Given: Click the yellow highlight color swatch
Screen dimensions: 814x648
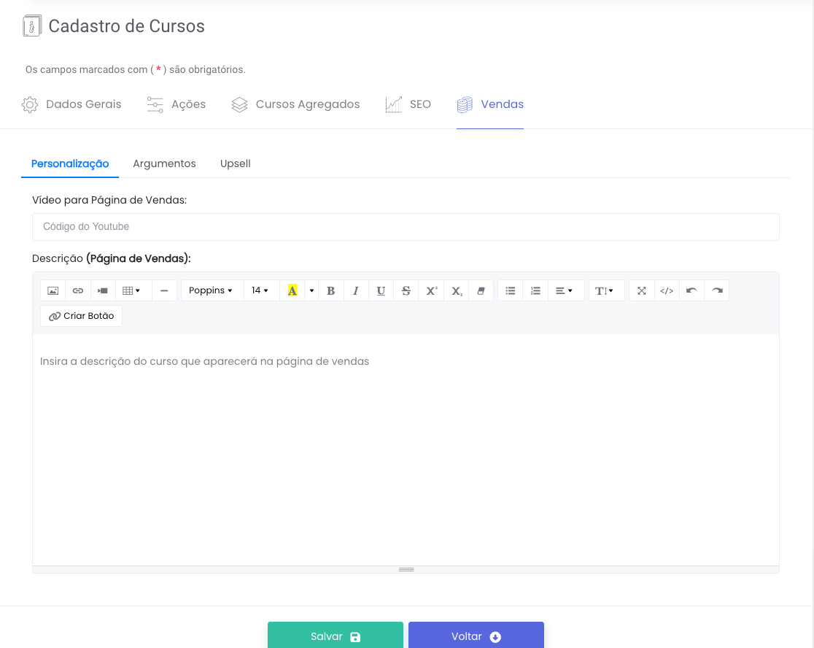Looking at the screenshot, I should (x=292, y=290).
